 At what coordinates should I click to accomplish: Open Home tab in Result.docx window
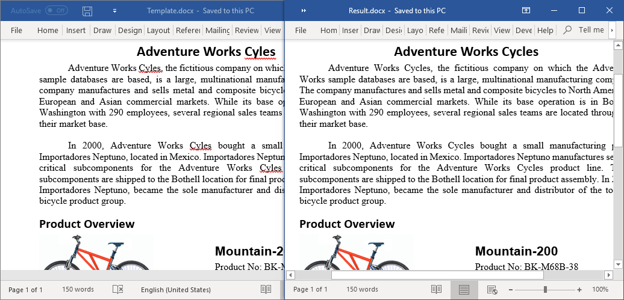point(328,30)
